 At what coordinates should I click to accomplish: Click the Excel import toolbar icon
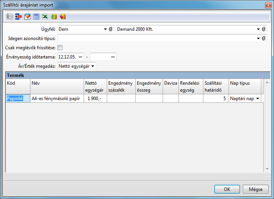click(45, 17)
